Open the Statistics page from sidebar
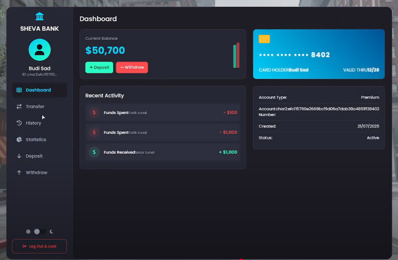398x260 pixels. pos(39,139)
